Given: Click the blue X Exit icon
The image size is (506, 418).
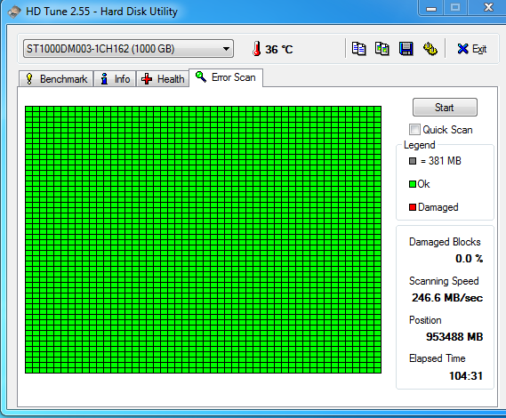Looking at the screenshot, I should point(462,49).
